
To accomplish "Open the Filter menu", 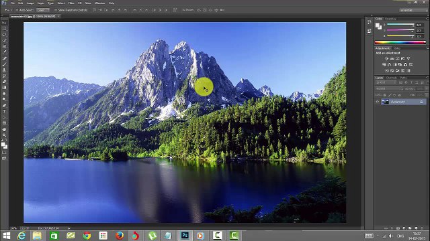I will pyautogui.click(x=71, y=3).
